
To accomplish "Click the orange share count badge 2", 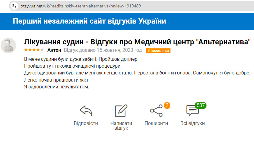I will tap(166, 105).
